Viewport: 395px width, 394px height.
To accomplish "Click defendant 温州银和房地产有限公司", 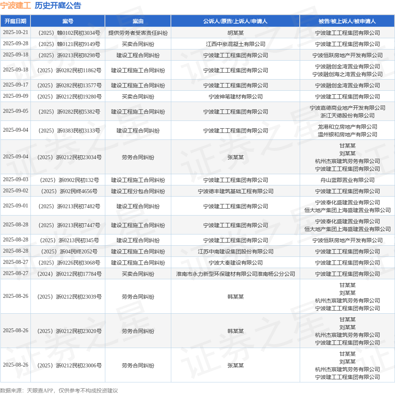I will pos(348,134).
